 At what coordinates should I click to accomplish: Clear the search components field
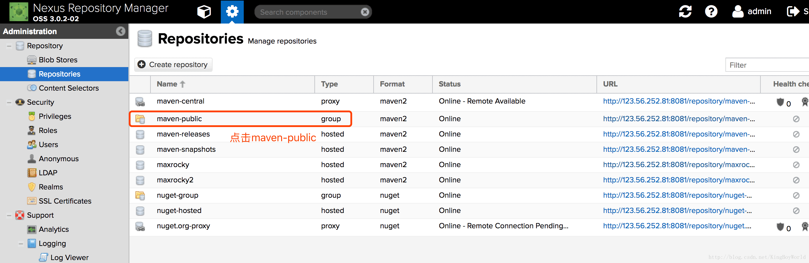click(x=365, y=12)
